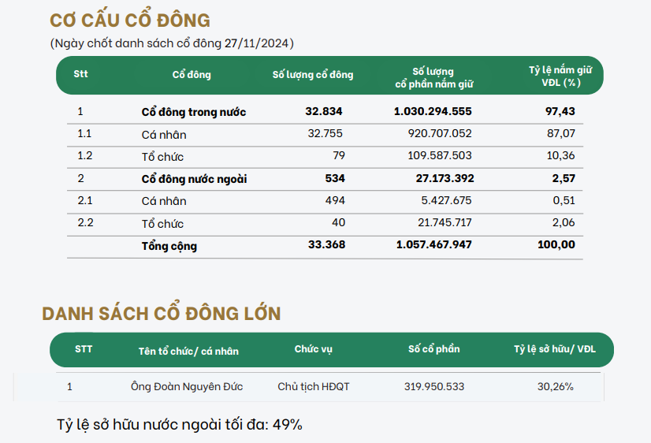Click the shareholder count '40'
Viewport: 651px width, 443px height.
click(338, 222)
